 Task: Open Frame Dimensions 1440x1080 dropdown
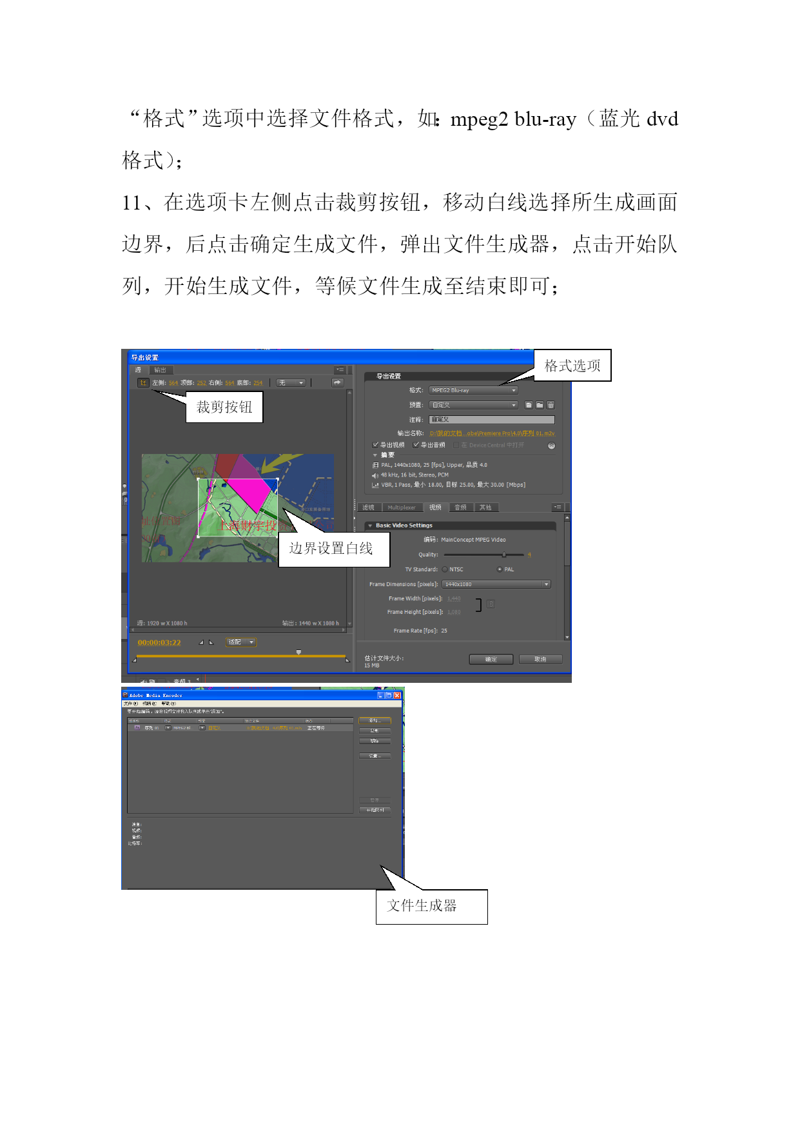(496, 584)
